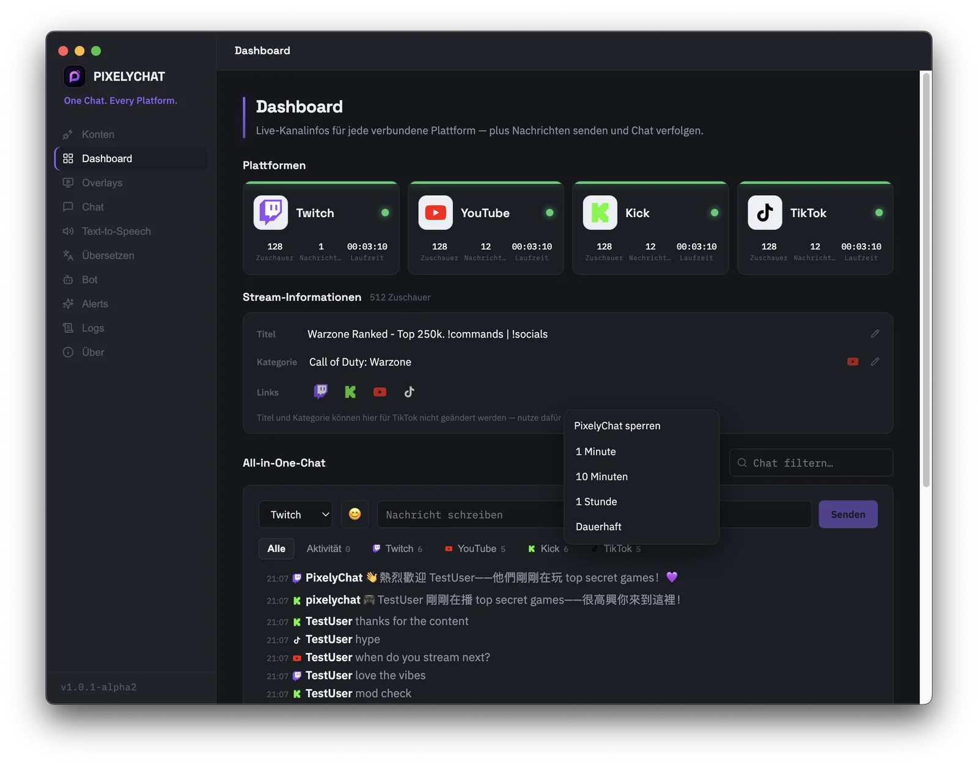
Task: Click 'Call of Duty: Warzone' category text
Action: click(360, 363)
